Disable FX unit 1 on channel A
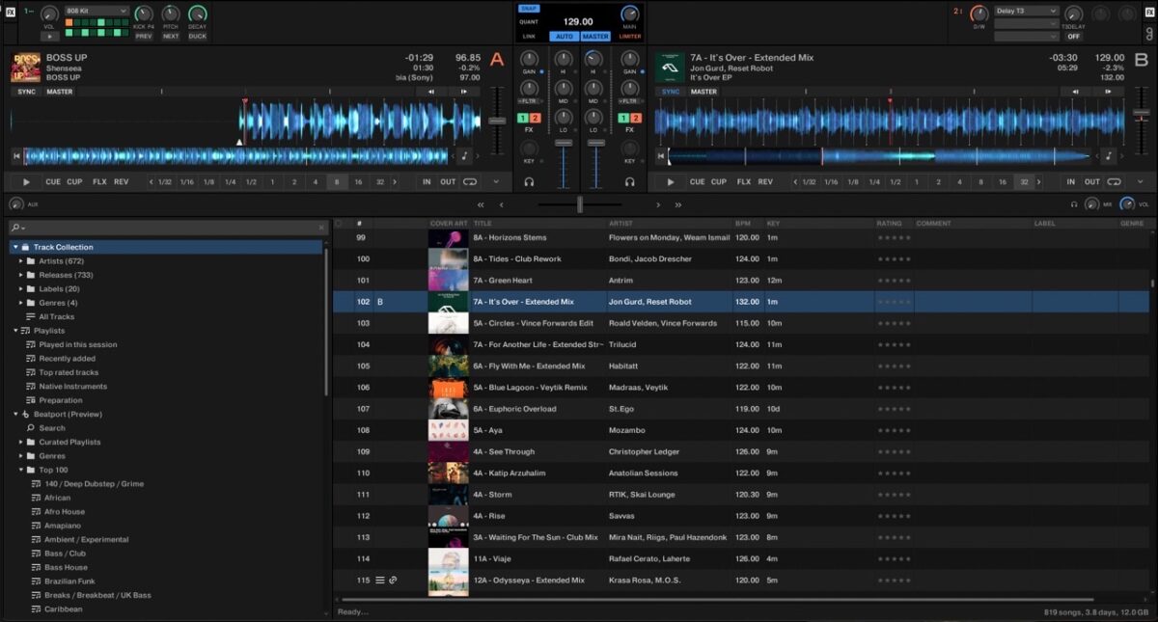The width and height of the screenshot is (1158, 622). (522, 118)
